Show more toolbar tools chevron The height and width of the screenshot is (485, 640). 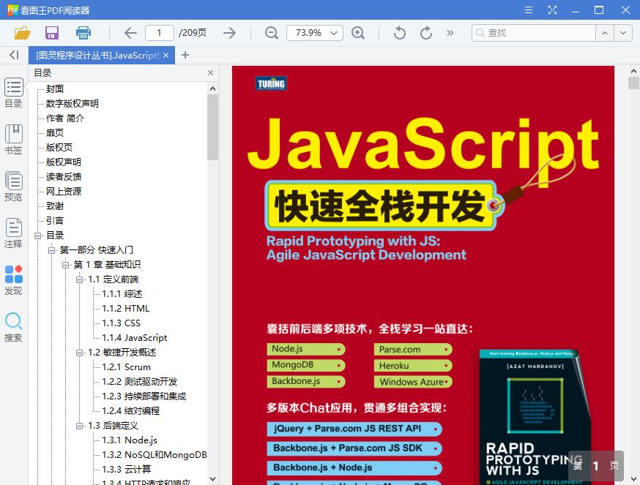click(450, 33)
